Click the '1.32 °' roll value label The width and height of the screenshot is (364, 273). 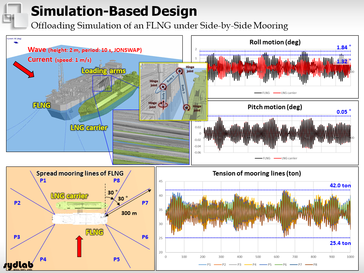click(344, 61)
